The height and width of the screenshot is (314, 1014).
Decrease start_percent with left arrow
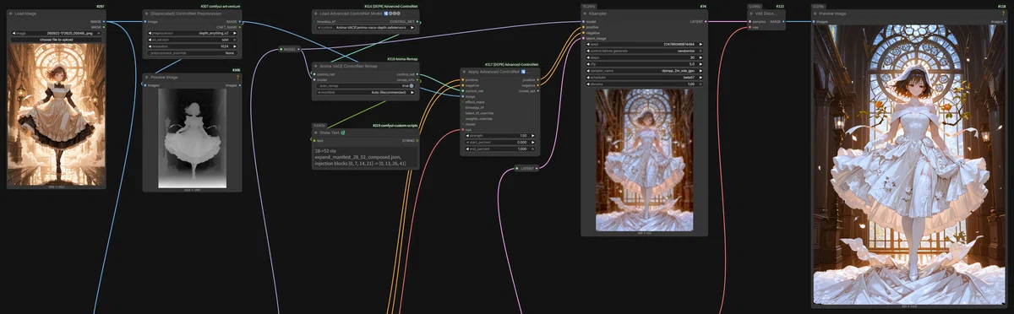pyautogui.click(x=468, y=142)
